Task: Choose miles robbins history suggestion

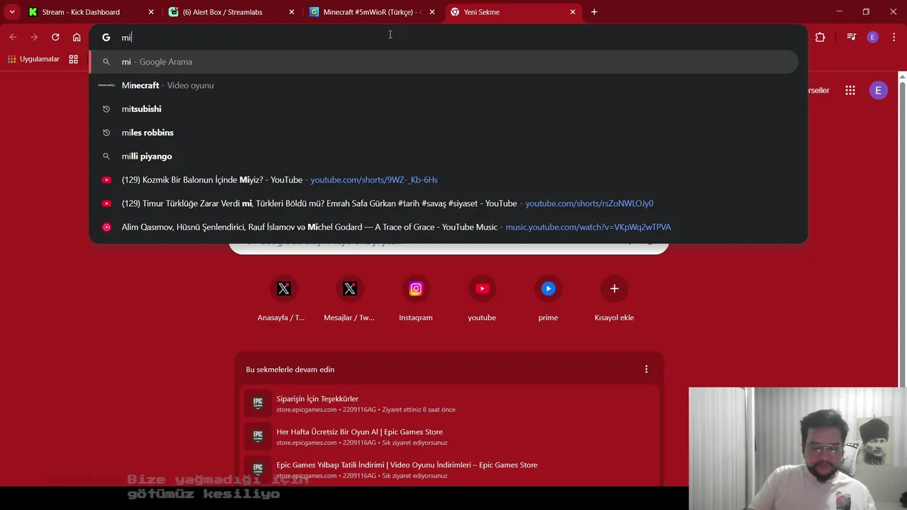Action: click(444, 132)
